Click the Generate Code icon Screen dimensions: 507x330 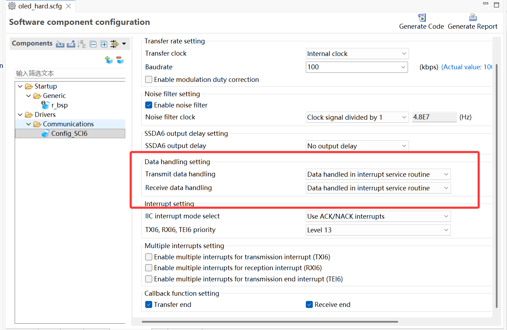(422, 17)
